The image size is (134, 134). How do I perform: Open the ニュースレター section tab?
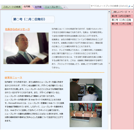pyautogui.click(x=52, y=7)
